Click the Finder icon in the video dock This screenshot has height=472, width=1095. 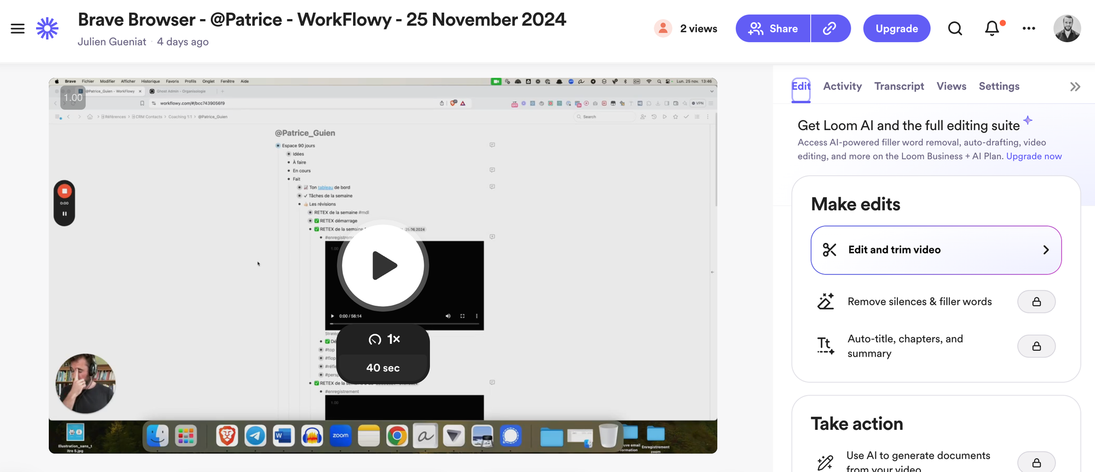click(x=158, y=436)
